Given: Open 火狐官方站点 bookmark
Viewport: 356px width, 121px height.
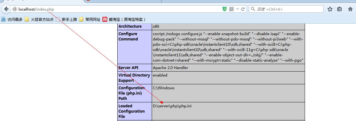Looking at the screenshot, I should click(x=39, y=19).
